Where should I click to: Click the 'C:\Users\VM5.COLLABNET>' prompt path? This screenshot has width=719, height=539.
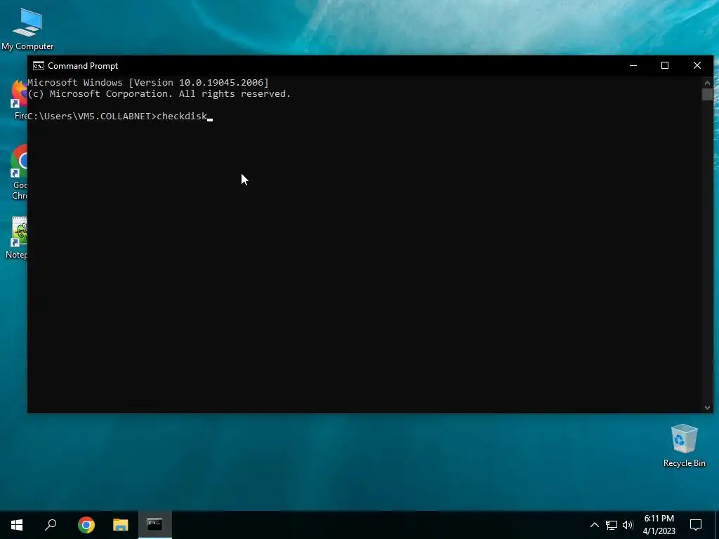(92, 117)
